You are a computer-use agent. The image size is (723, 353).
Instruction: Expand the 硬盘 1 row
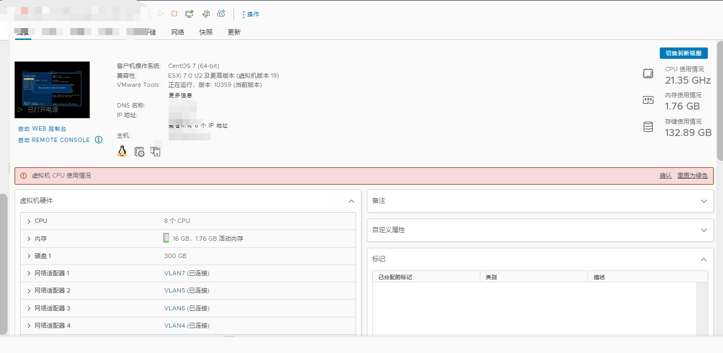29,256
